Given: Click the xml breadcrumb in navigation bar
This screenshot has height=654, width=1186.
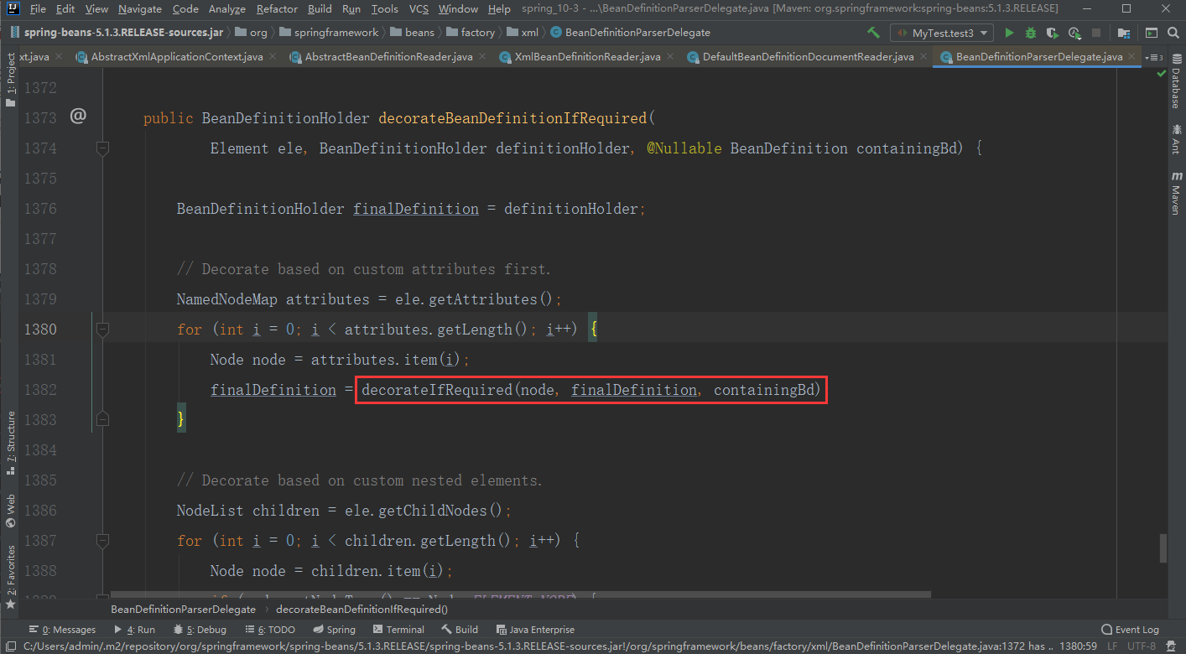Looking at the screenshot, I should point(521,33).
